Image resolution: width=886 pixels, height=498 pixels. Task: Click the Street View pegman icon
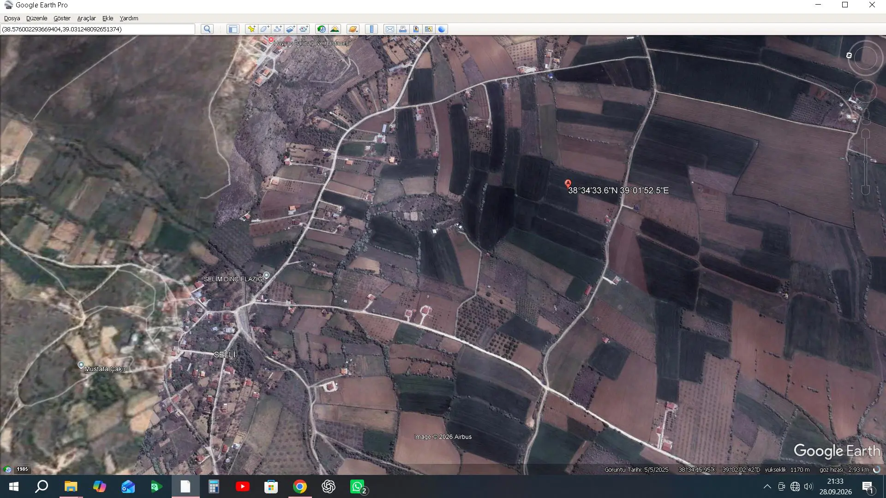[866, 116]
